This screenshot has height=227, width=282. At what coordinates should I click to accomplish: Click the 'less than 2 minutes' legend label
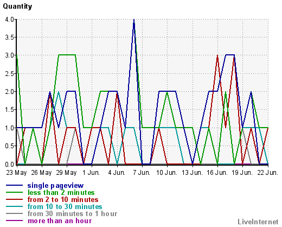click(61, 193)
